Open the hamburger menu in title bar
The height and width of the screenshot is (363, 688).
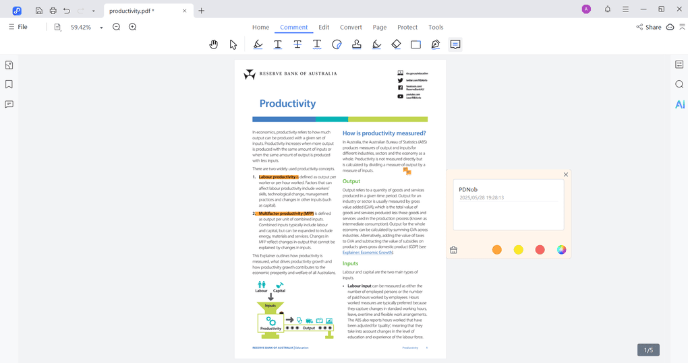click(x=626, y=9)
